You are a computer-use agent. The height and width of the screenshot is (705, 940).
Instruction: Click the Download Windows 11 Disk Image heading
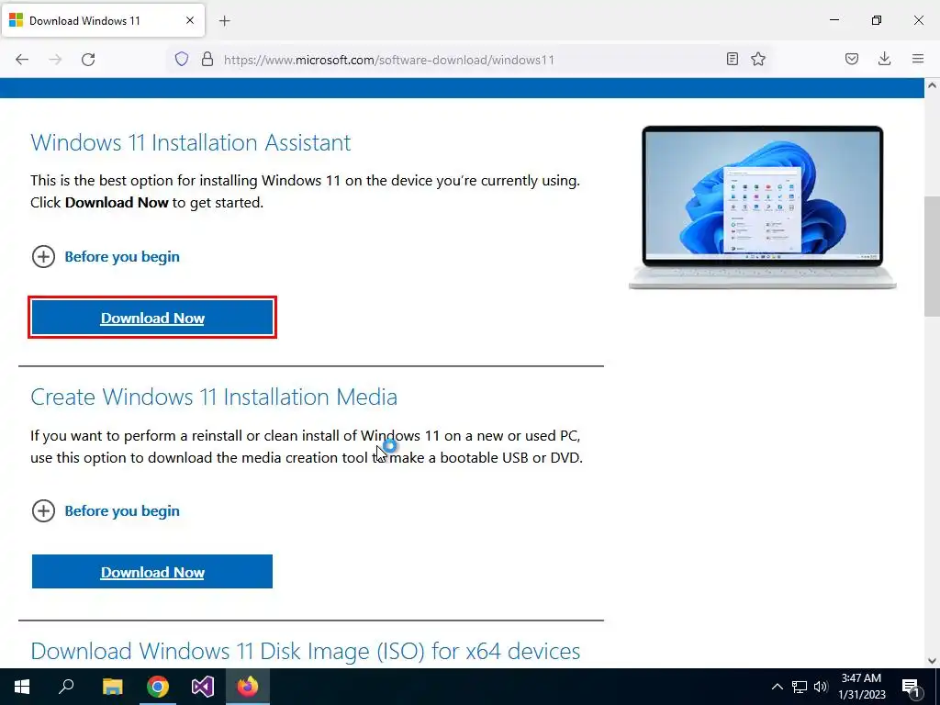(305, 652)
